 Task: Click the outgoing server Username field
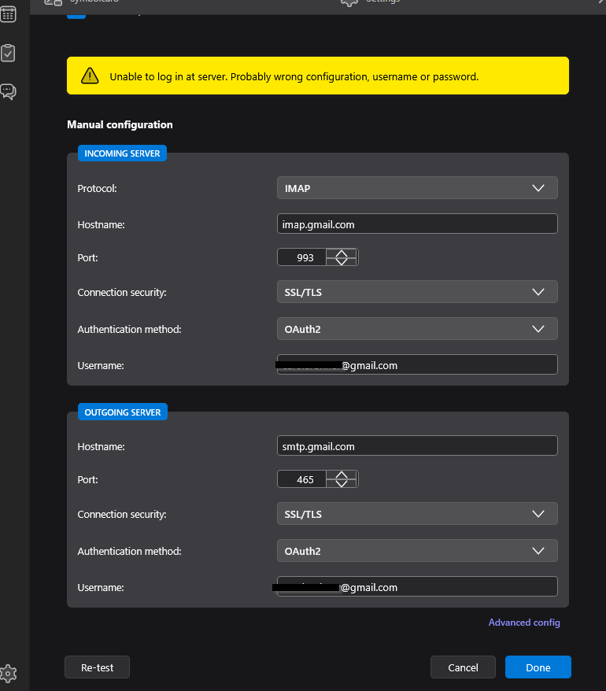(x=416, y=587)
